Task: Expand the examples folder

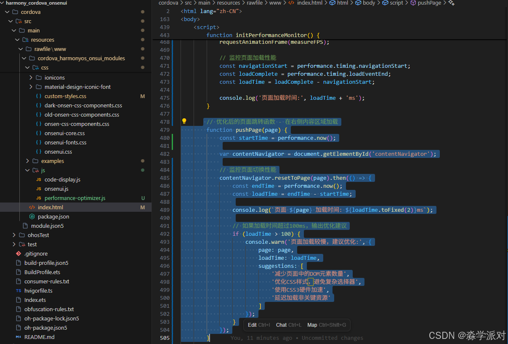Action: point(27,161)
